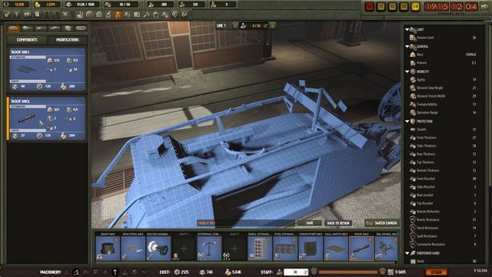Screen dimensions: 492x277
Task: Click the horse icon beside the date
Action: tap(485, 7)
